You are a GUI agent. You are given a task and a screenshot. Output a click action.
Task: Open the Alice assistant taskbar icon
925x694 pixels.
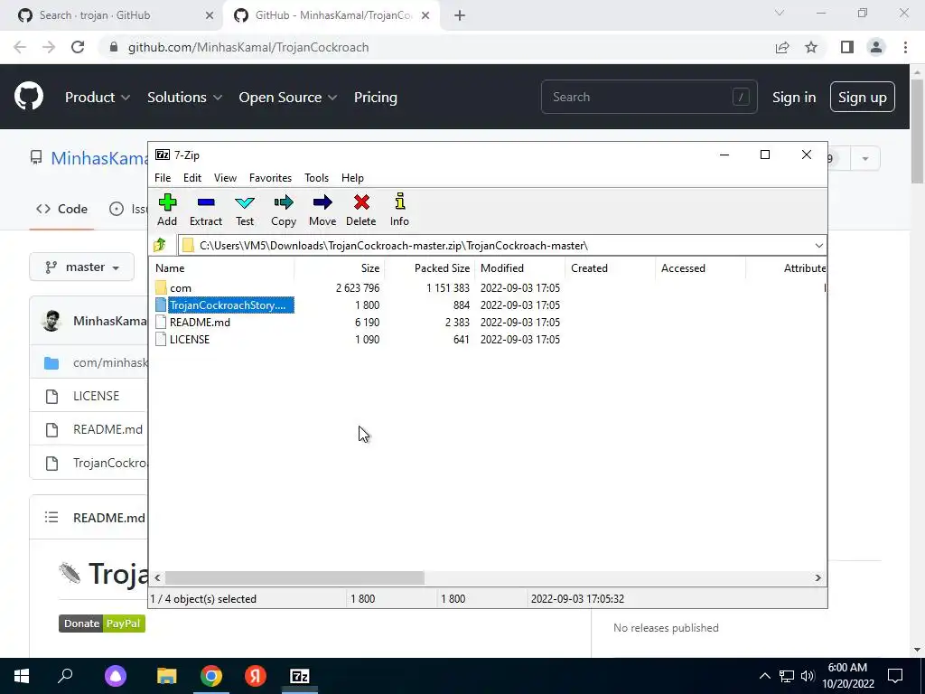pos(116,676)
